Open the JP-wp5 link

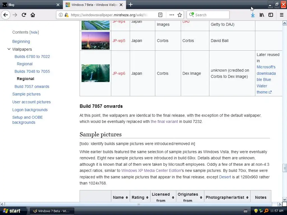(x=119, y=41)
